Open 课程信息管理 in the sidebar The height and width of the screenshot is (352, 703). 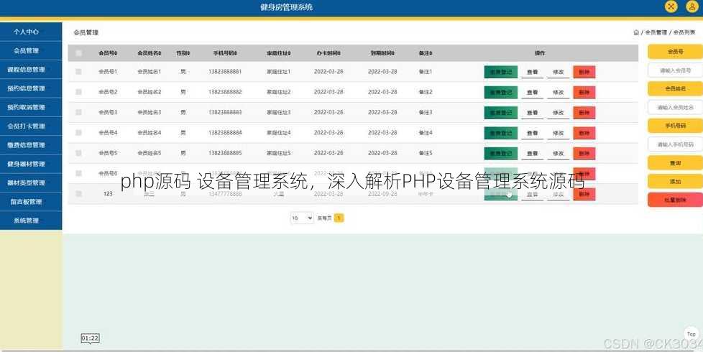pos(31,70)
